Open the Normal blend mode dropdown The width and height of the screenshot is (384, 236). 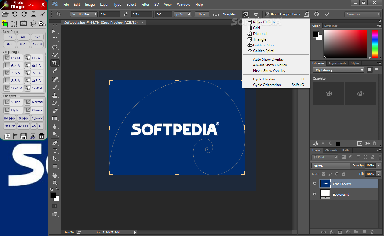pyautogui.click(x=331, y=166)
